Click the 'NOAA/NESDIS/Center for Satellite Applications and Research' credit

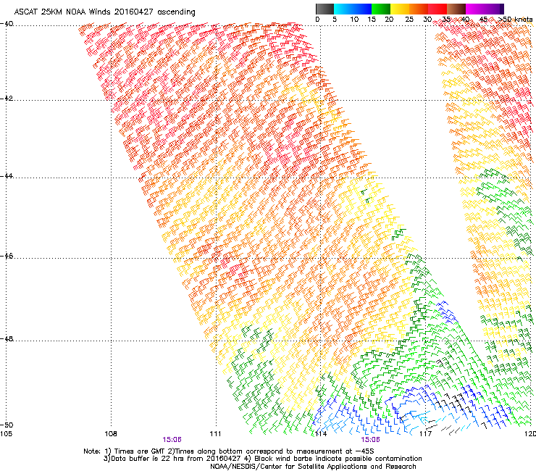tap(313, 467)
